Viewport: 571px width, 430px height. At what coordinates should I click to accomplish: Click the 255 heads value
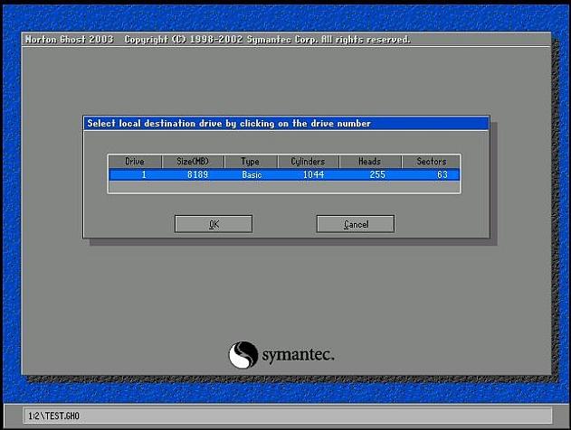pos(377,175)
